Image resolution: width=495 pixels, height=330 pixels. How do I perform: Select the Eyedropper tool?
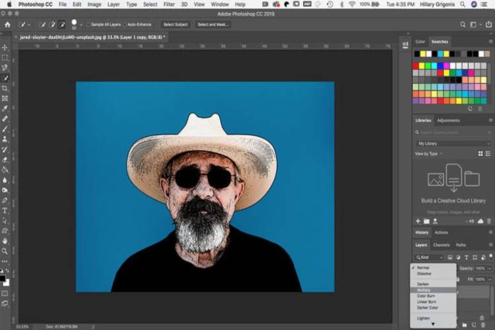tap(5, 109)
